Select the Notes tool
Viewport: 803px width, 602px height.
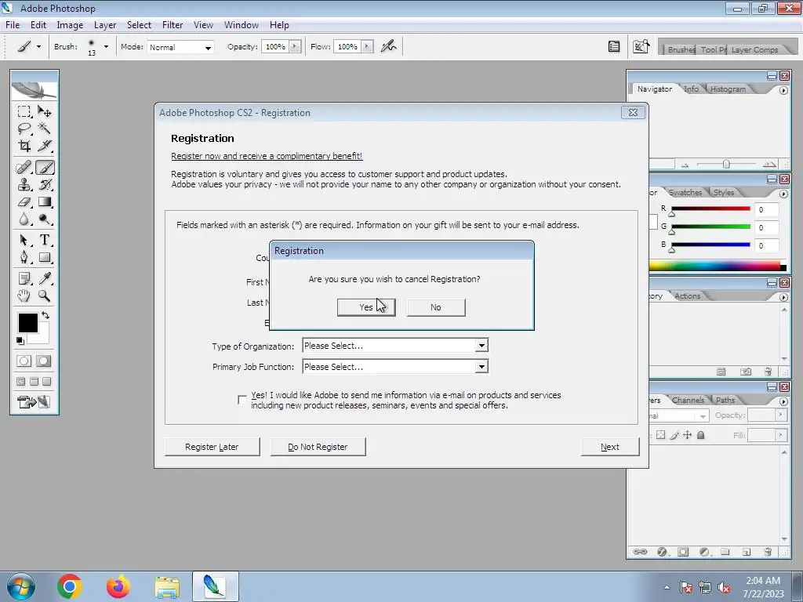(x=24, y=278)
